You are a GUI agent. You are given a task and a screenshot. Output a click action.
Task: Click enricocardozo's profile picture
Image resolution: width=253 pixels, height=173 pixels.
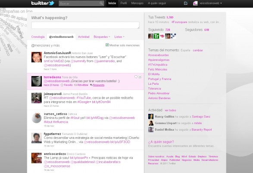tap(37, 158)
